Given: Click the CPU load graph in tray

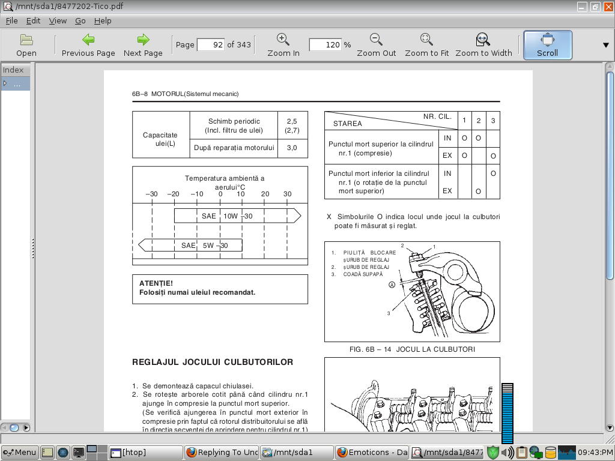Looking at the screenshot, I should point(567,453).
